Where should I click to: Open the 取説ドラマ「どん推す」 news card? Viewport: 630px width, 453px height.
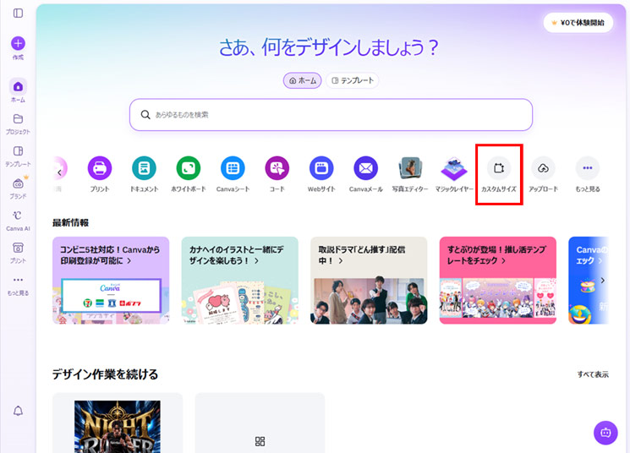(x=369, y=281)
